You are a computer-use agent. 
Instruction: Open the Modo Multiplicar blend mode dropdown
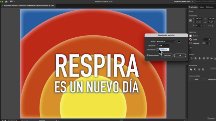(x=166, y=41)
